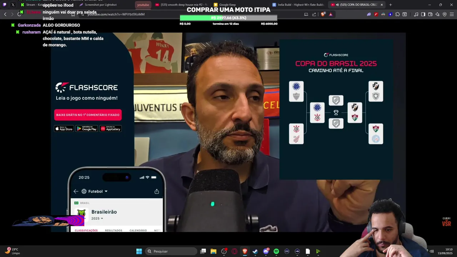This screenshot has height=257, width=457.
Task: Switch to the Irelia Build tab
Action: [298, 5]
